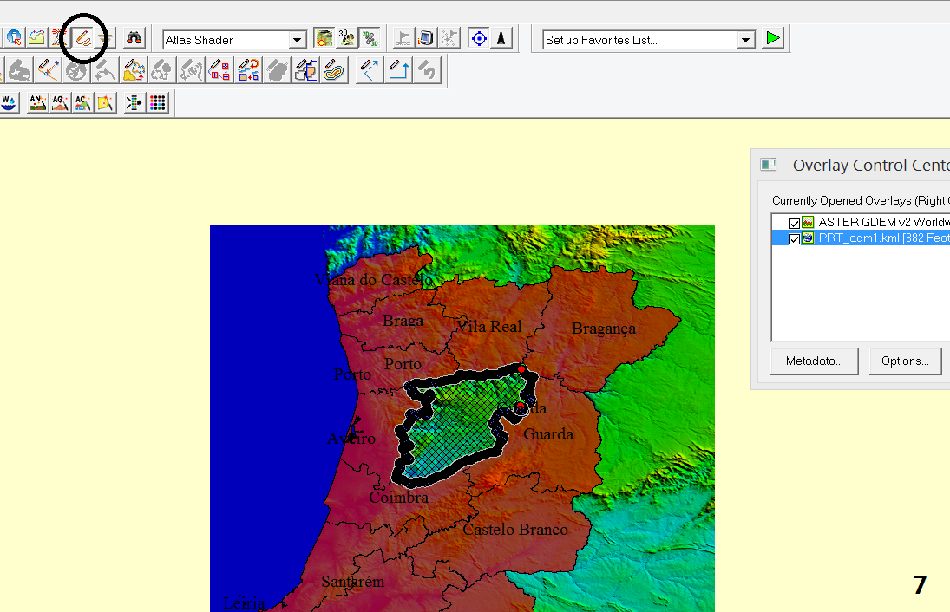Expand the Set up Favorites List dropdown
Viewport: 950px width, 612px height.
(x=744, y=39)
